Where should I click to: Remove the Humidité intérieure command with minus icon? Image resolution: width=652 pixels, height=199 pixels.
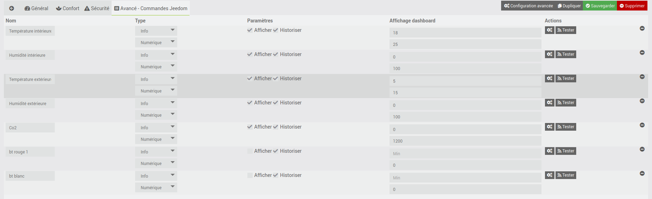[x=642, y=53]
